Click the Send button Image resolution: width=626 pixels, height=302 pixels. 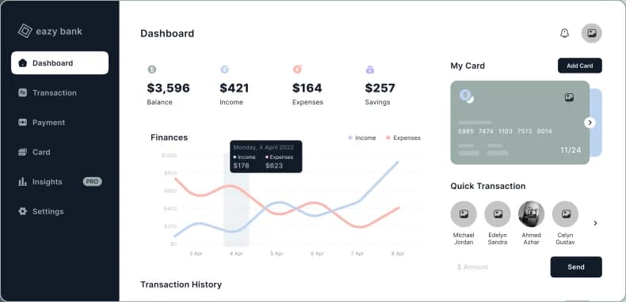[x=576, y=267]
